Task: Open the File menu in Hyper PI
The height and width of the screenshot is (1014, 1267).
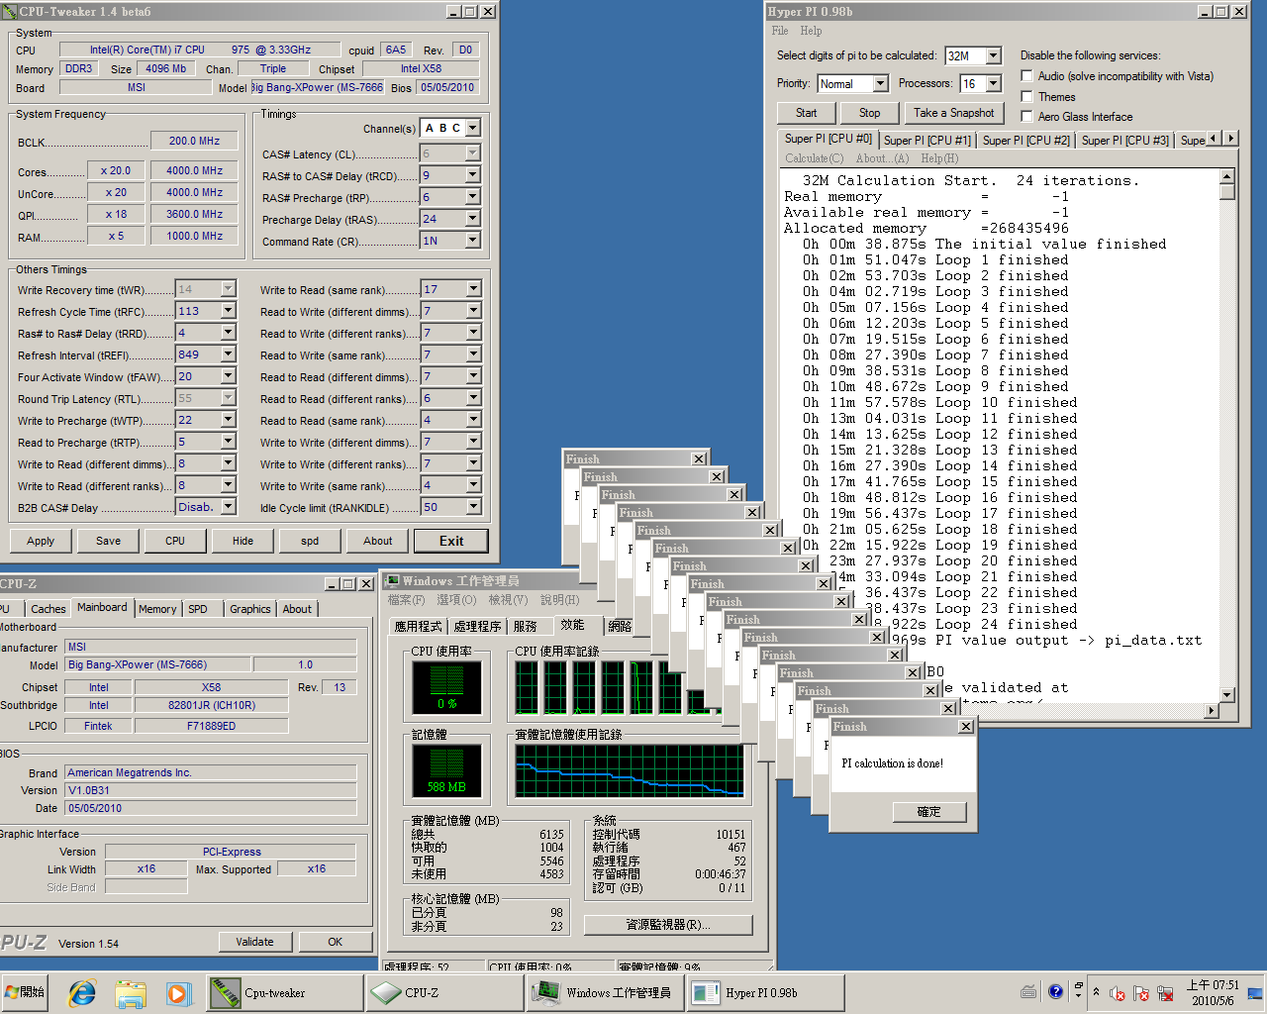Action: point(780,31)
